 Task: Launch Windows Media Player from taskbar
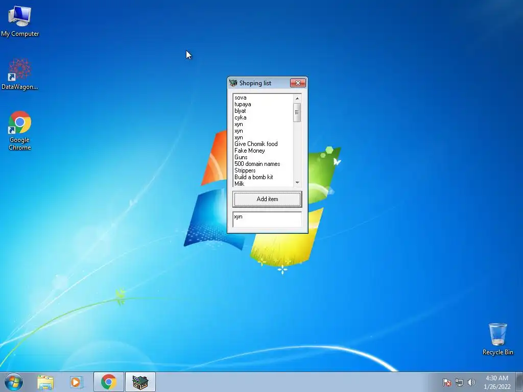[77, 382]
